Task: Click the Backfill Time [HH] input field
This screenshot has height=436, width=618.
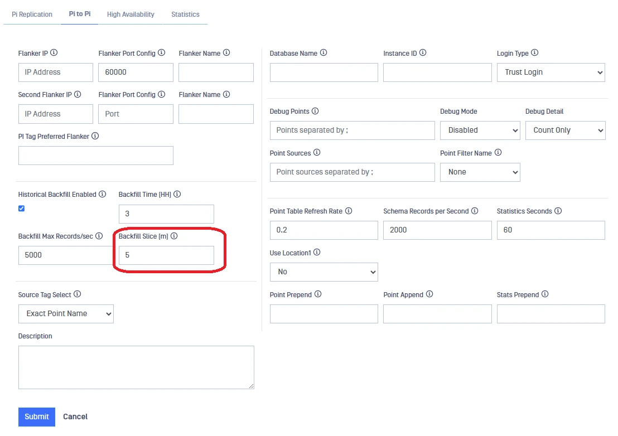Action: [166, 214]
